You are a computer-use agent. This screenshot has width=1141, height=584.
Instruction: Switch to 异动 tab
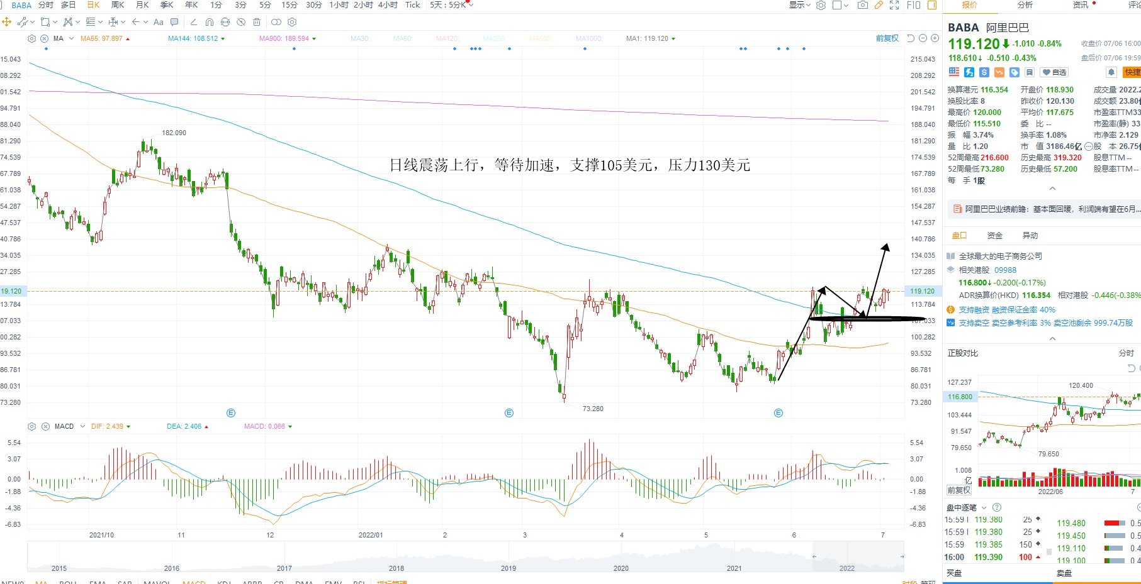point(1030,236)
